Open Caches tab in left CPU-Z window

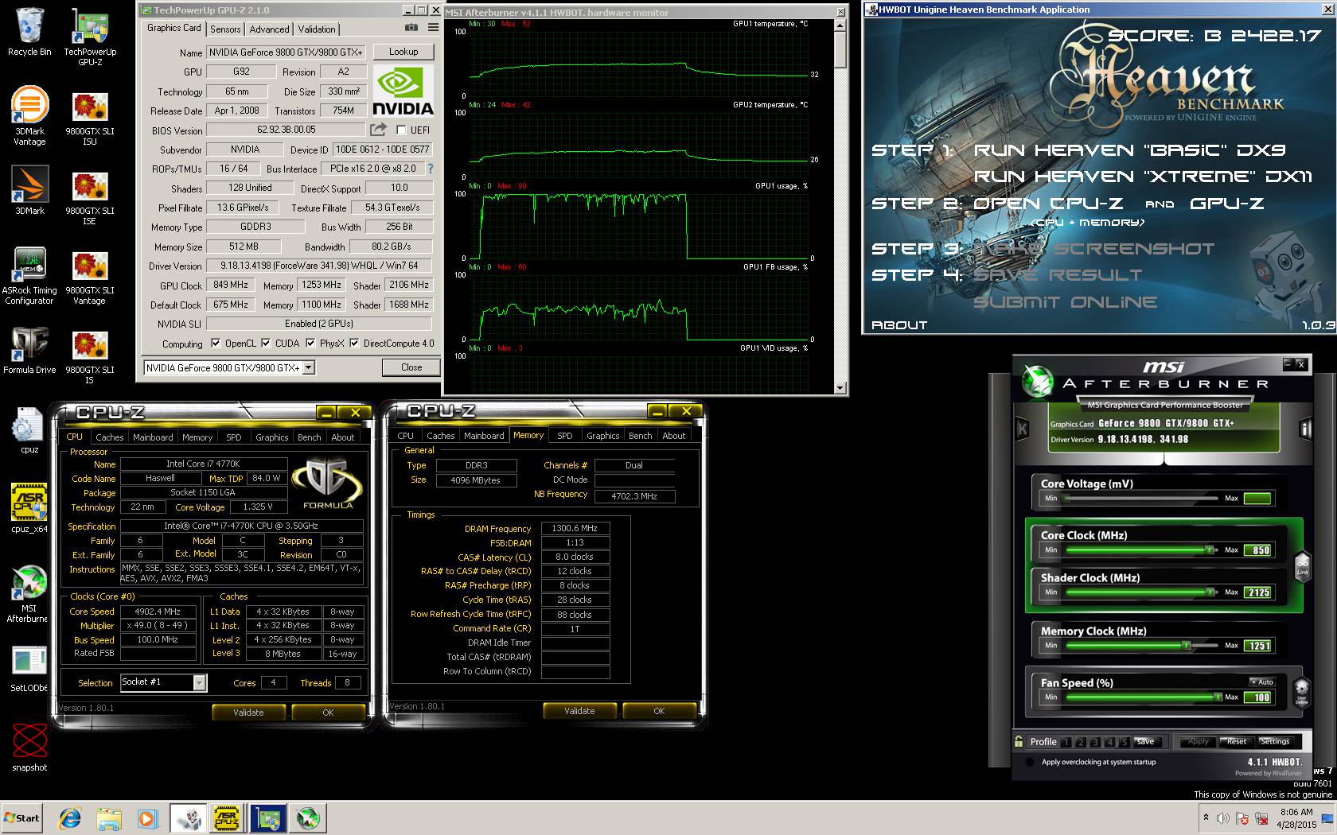[x=109, y=437]
